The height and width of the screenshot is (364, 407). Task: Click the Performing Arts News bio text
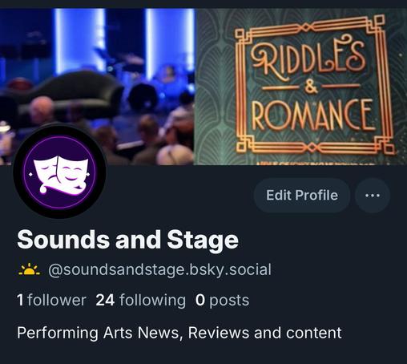[179, 333]
